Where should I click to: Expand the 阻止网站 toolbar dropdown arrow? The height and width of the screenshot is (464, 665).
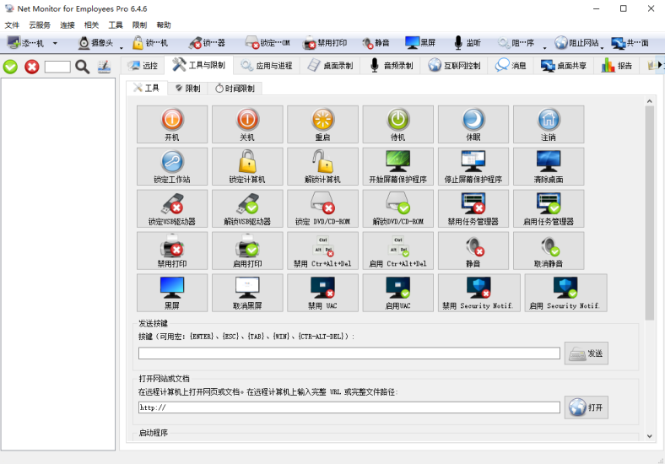point(603,47)
